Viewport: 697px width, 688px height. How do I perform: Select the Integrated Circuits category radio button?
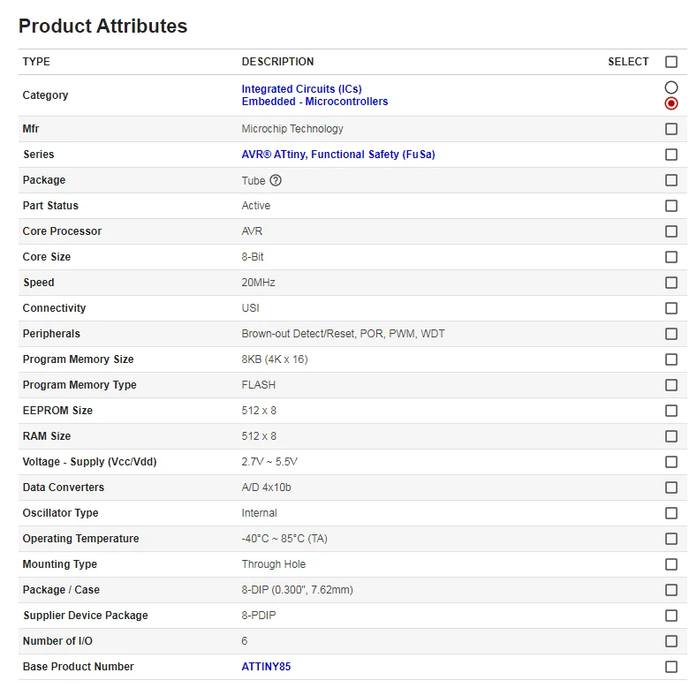tap(671, 87)
